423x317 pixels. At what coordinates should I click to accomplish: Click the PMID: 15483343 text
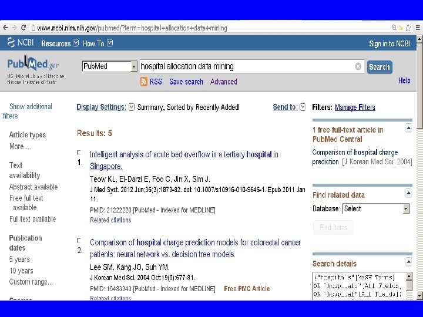tap(110, 289)
